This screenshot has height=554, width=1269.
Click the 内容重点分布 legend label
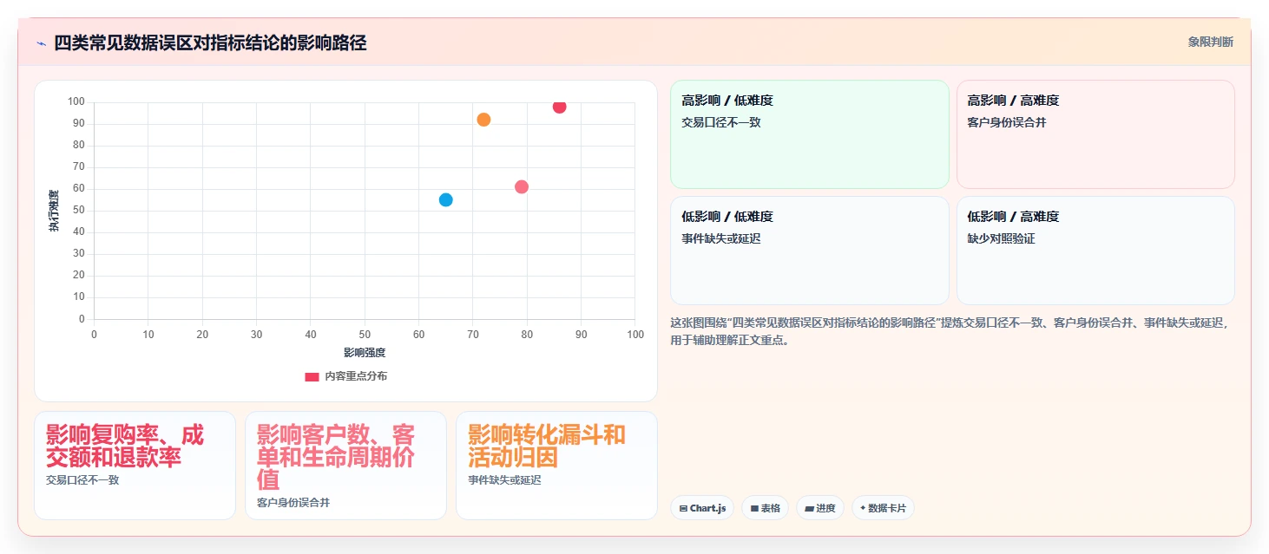[x=356, y=376]
